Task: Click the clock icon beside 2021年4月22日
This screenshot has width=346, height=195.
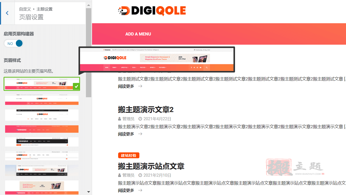Action: click(140, 119)
